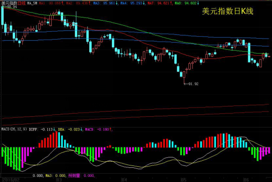
Task: Click the MA2 up arrow indicator
Action: pyautogui.click(x=89, y=3)
